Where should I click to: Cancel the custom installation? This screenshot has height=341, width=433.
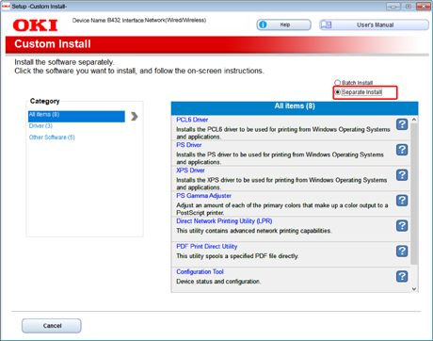pyautogui.click(x=52, y=326)
